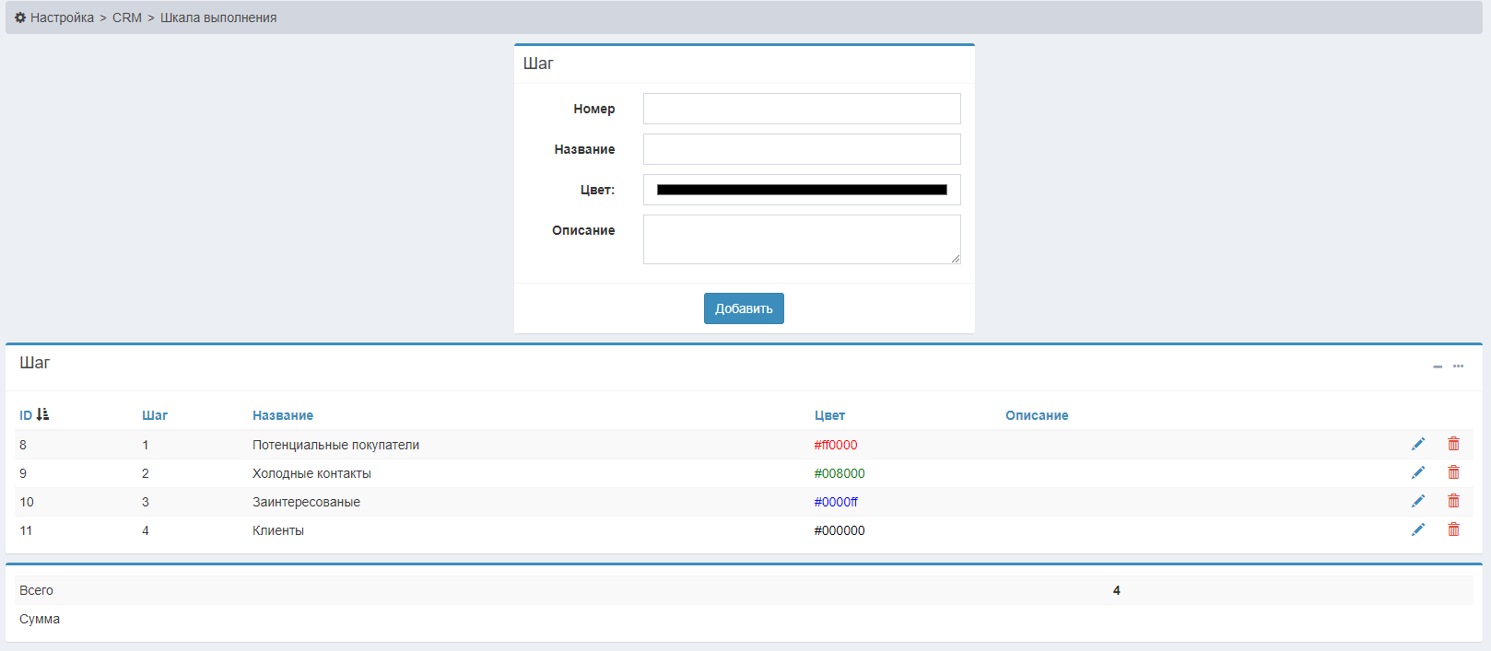Open CRM breadcrumb link
The height and width of the screenshot is (651, 1491).
pyautogui.click(x=127, y=17)
